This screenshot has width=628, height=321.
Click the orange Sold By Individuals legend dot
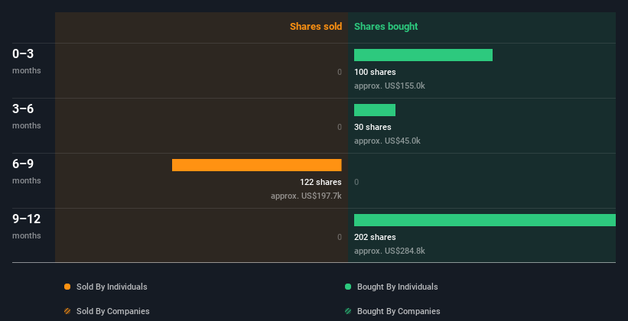point(67,287)
